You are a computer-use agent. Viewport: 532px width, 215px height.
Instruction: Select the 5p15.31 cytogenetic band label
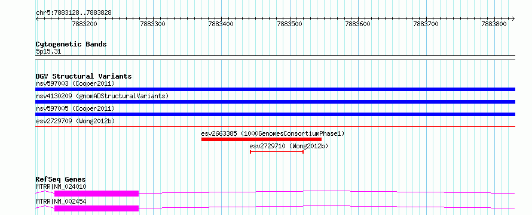[x=48, y=52]
